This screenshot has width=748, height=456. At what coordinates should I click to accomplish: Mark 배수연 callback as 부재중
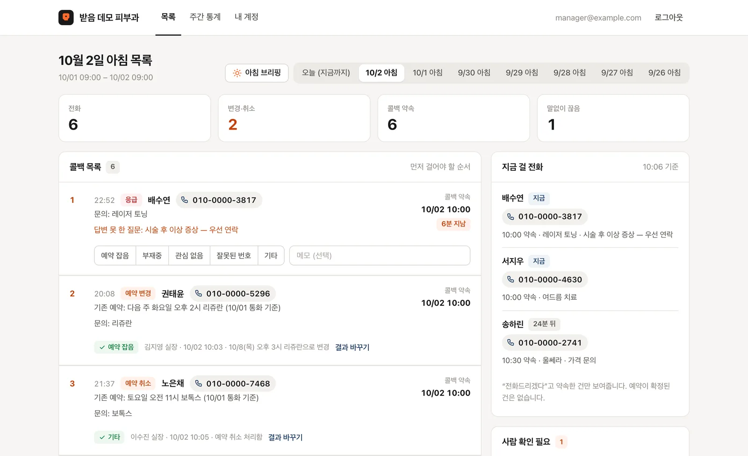click(x=152, y=256)
